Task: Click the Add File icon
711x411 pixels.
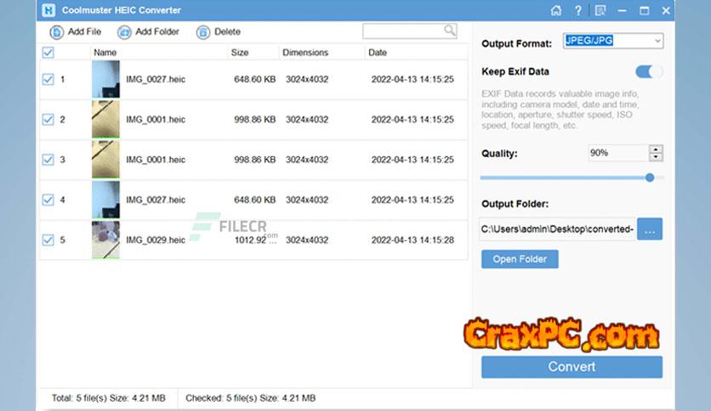Action: [56, 32]
